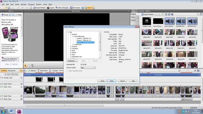The image size is (203, 114).
Task: Click the Customize button
Action: pyautogui.click(x=72, y=61)
